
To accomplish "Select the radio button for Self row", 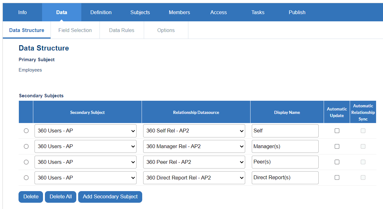I will (26, 131).
